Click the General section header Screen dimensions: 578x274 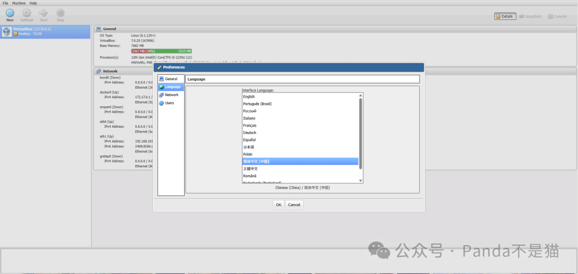click(334, 29)
